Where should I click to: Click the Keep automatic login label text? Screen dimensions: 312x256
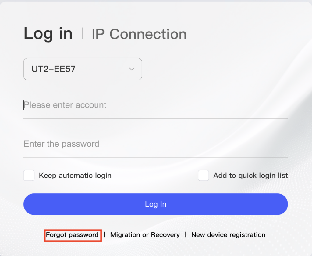(75, 176)
